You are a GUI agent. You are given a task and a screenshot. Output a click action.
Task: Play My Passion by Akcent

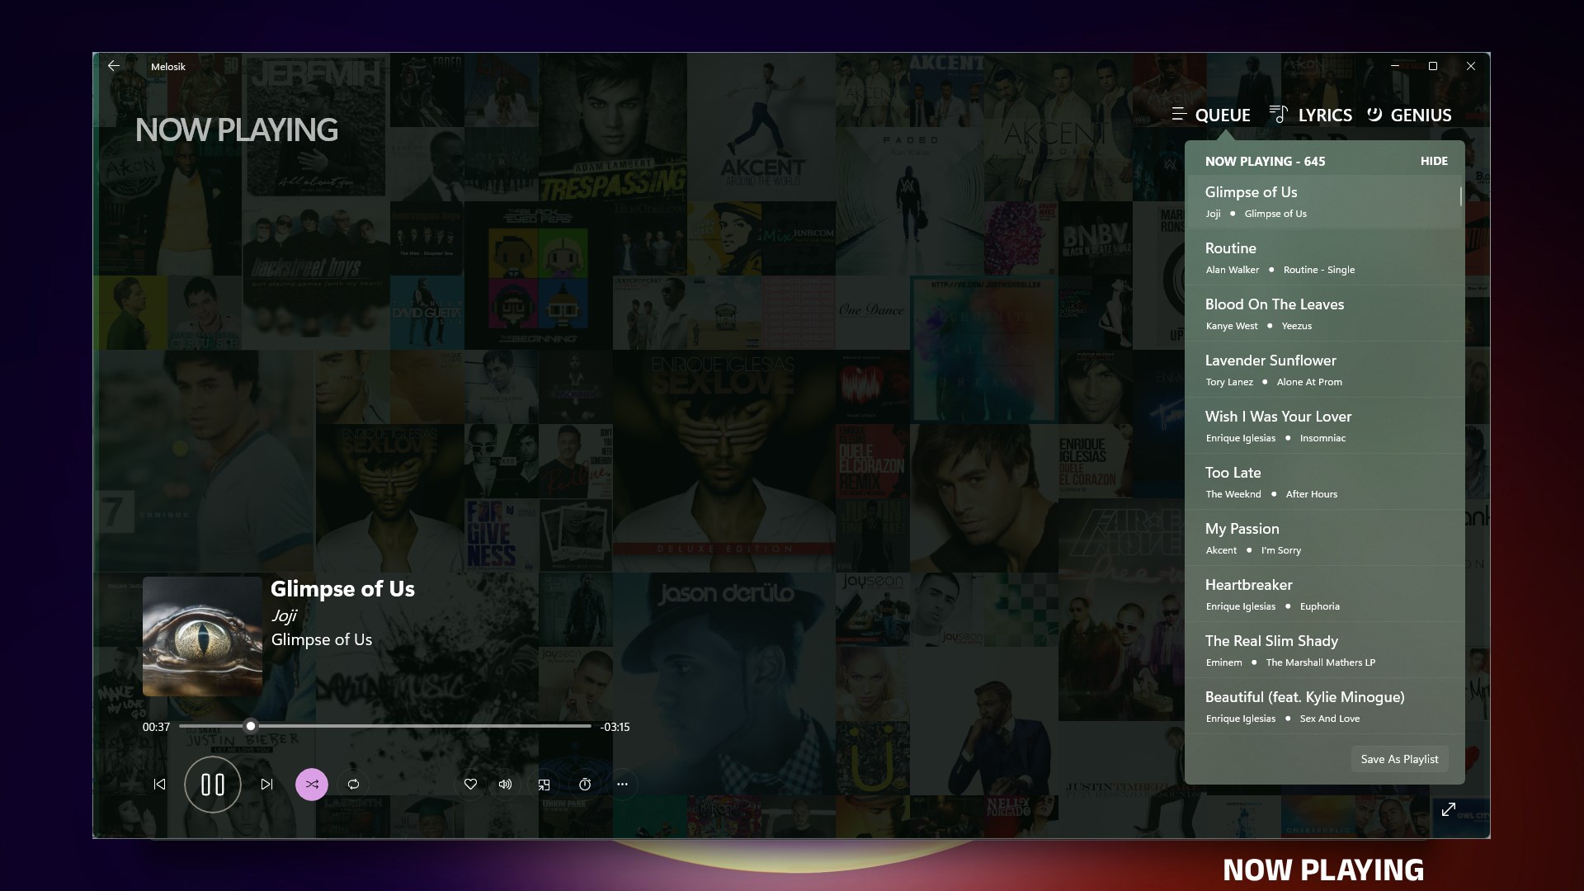[x=1324, y=538]
